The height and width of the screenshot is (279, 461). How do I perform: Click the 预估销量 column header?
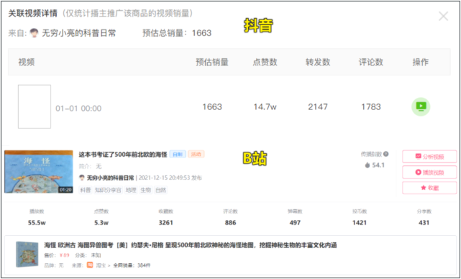coord(212,62)
